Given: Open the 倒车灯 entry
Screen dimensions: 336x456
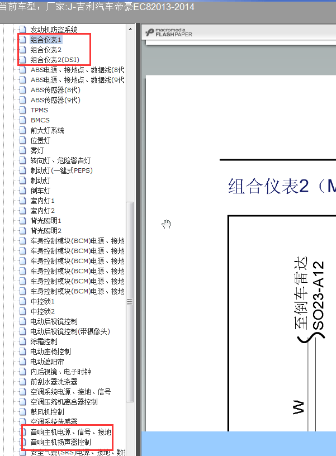Looking at the screenshot, I should click(x=40, y=191).
